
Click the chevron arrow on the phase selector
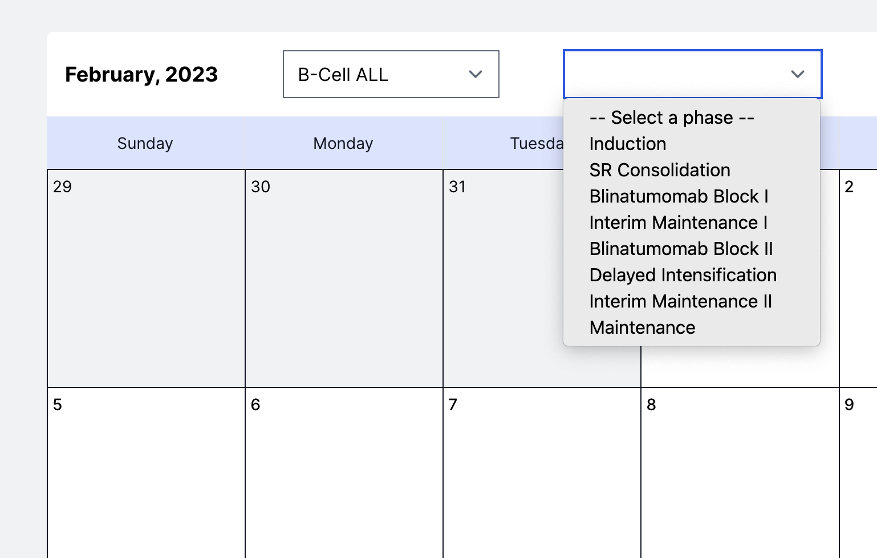[798, 74]
